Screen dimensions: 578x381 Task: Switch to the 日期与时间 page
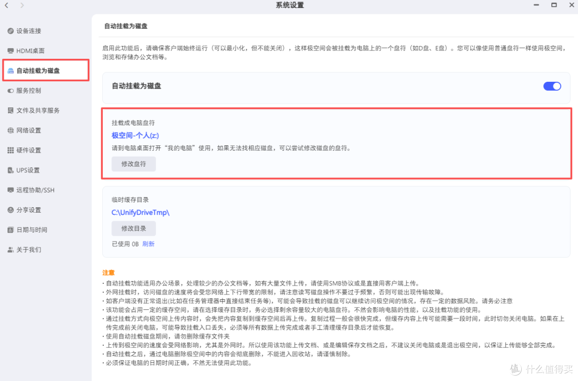point(10,230)
